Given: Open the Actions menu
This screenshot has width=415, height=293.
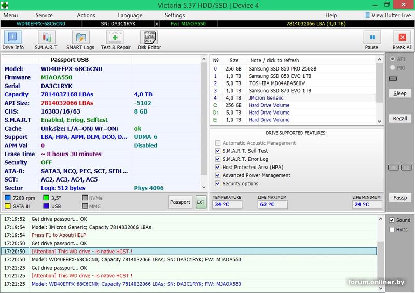Looking at the screenshot, I should tap(86, 16).
